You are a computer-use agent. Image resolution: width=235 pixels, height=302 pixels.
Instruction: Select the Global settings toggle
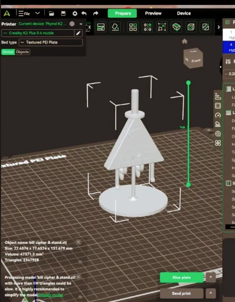click(8, 52)
